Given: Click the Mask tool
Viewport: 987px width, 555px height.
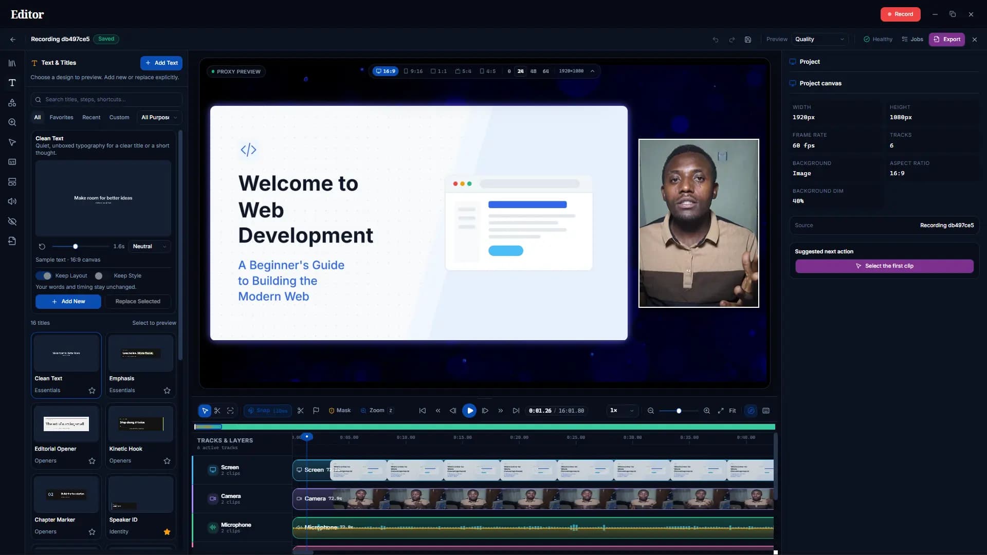Looking at the screenshot, I should point(340,411).
